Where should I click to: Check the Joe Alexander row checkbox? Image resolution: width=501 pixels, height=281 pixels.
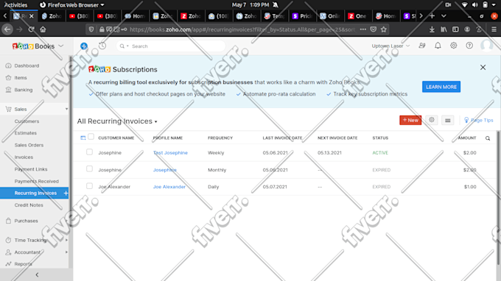89,186
